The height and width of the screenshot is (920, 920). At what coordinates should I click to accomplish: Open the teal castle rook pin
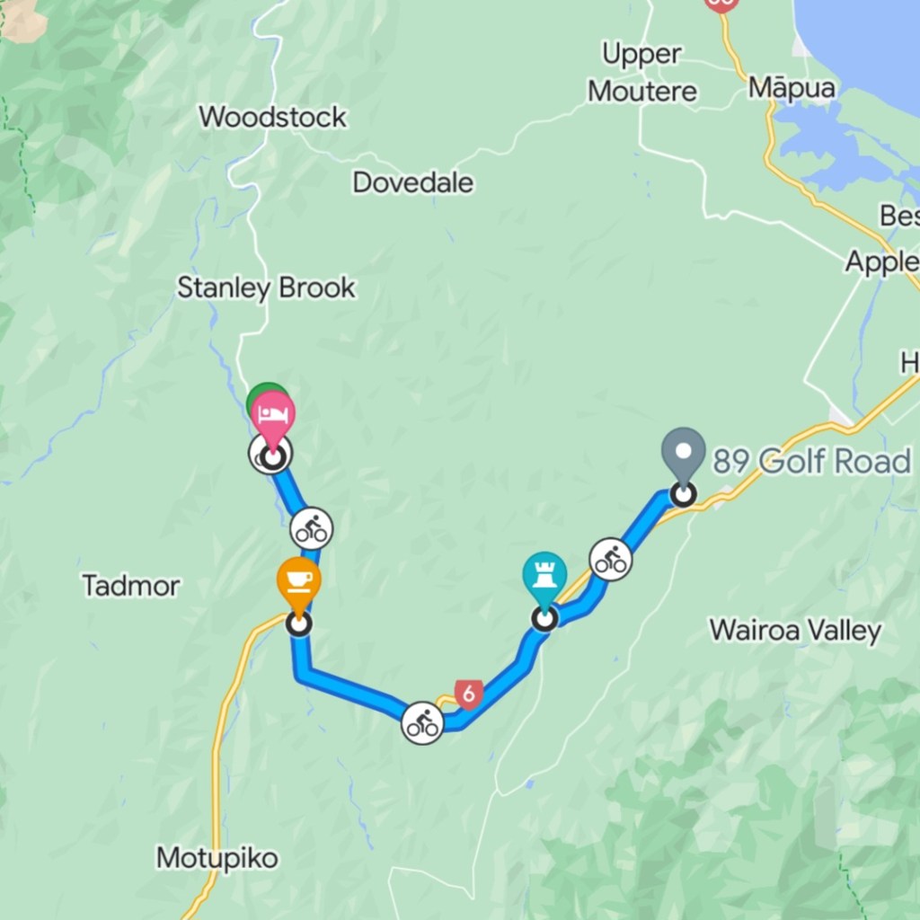point(544,576)
